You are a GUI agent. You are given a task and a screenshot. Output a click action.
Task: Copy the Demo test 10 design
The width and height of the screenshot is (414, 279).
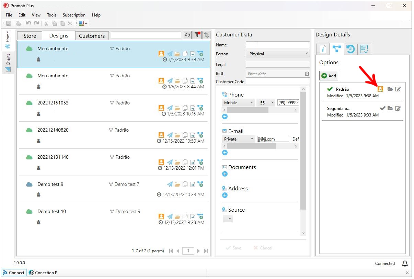185,216
